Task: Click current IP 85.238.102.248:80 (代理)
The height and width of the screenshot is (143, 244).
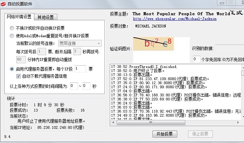Action: [61, 127]
